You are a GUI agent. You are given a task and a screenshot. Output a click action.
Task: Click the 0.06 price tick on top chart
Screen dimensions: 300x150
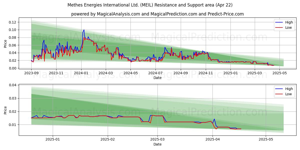pos(12,45)
